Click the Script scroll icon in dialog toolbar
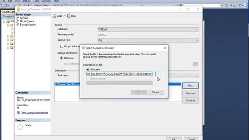 click(54, 16)
